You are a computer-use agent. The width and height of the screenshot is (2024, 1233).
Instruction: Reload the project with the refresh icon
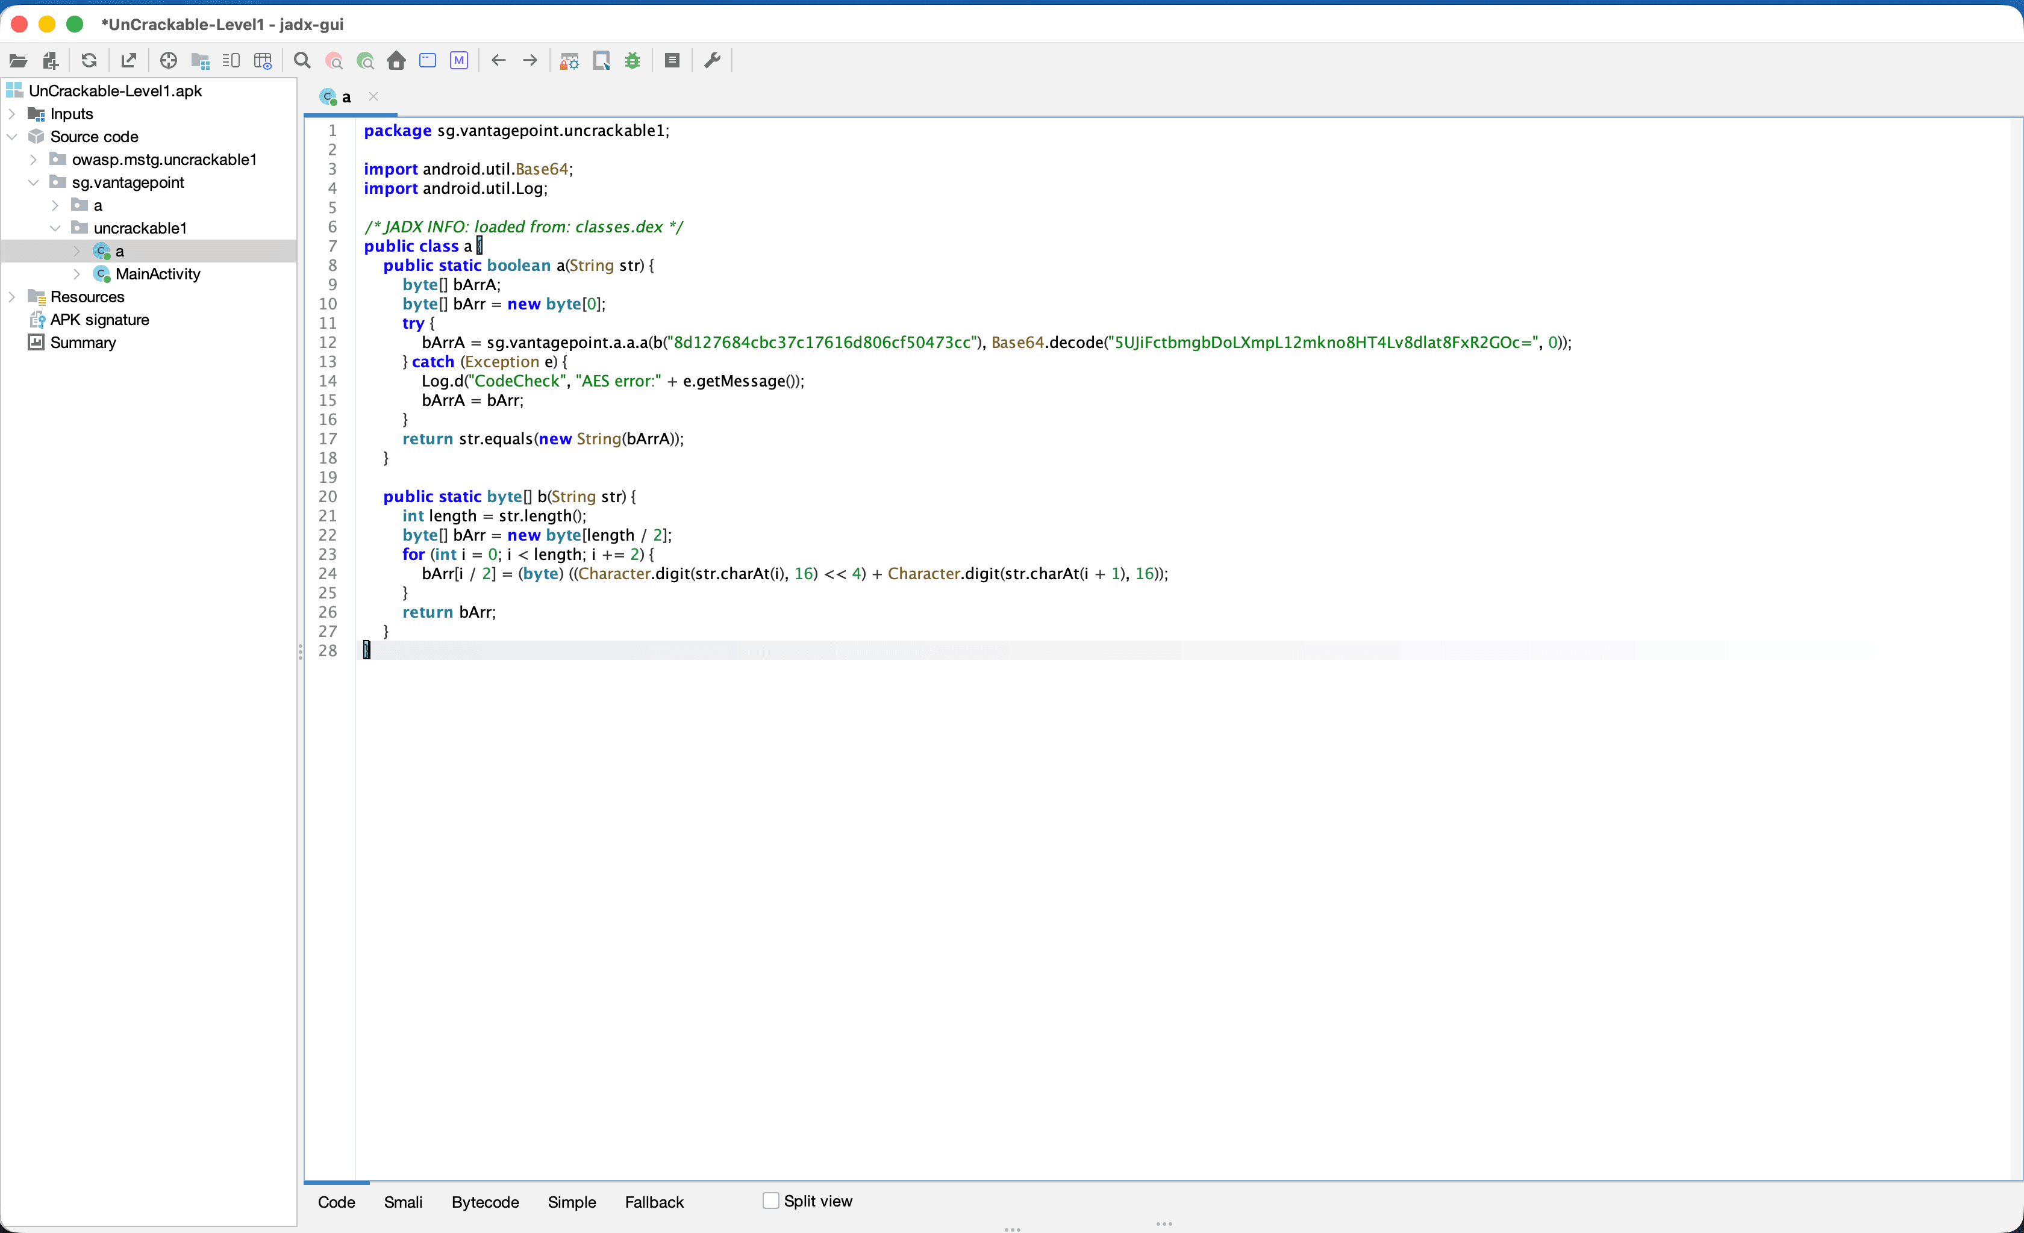pos(90,61)
